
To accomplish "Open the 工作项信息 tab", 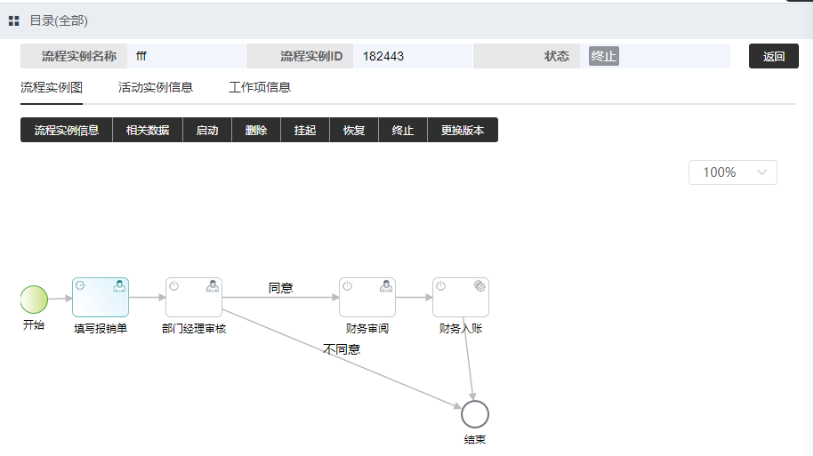I will pyautogui.click(x=260, y=87).
